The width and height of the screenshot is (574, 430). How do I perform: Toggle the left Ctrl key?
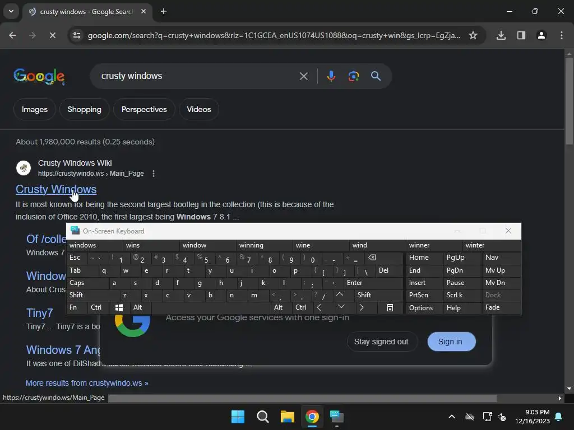pyautogui.click(x=99, y=307)
